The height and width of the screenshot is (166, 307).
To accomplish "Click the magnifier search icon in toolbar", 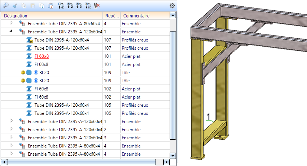I will 6,6.
